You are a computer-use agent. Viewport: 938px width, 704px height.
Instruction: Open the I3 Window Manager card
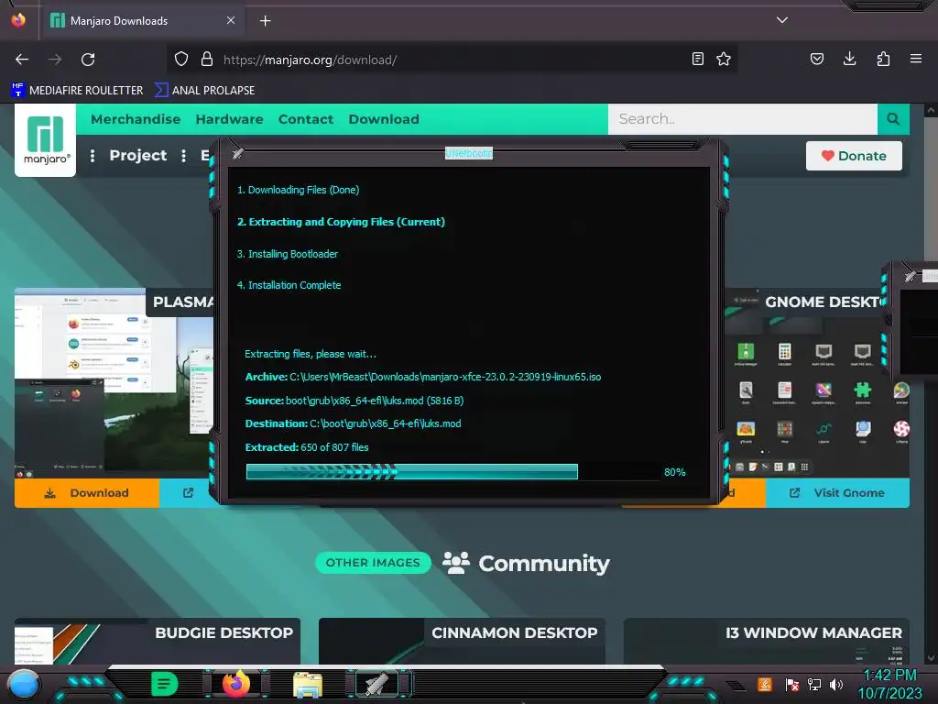point(767,641)
